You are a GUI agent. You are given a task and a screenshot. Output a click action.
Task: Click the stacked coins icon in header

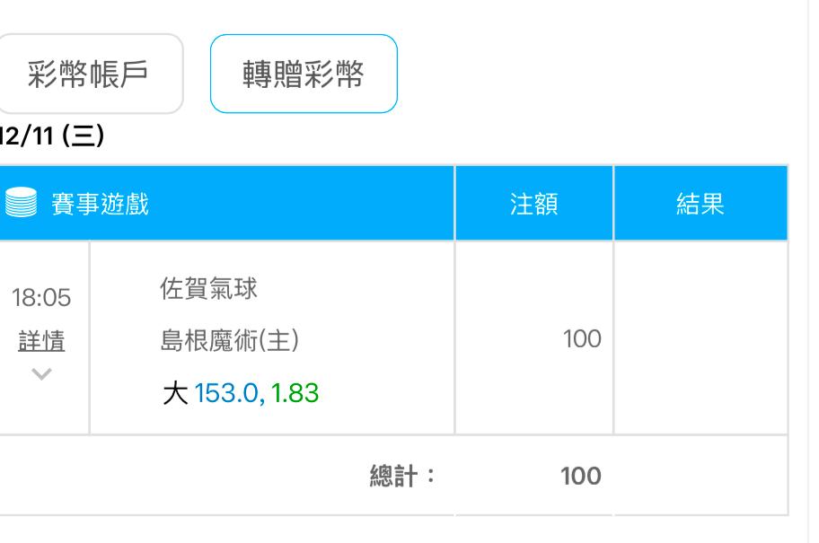[x=21, y=202]
